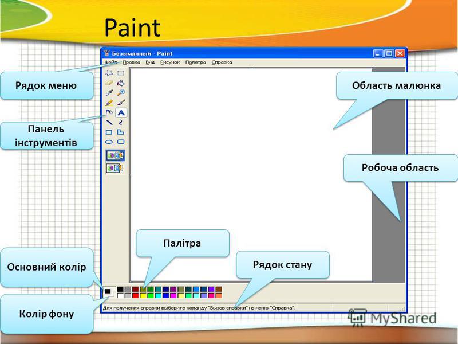Select the Rounded Rectangle tool
The height and width of the screenshot is (344, 458).
coord(121,142)
